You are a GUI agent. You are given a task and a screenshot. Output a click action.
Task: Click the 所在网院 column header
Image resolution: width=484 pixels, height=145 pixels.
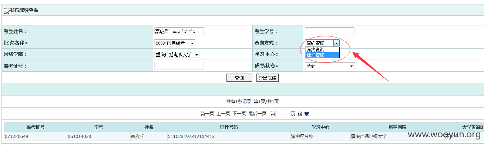tap(397, 127)
